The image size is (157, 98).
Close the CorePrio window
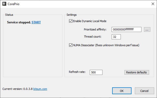click(x=153, y=4)
